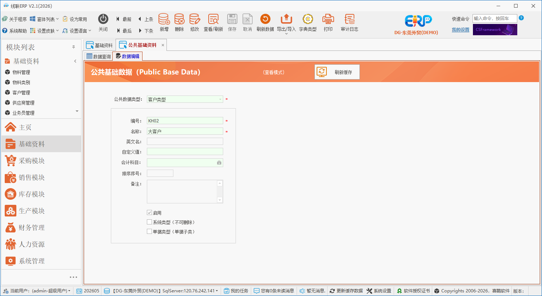Click the 名称 input field
Image resolution: width=542 pixels, height=296 pixels.
[185, 131]
